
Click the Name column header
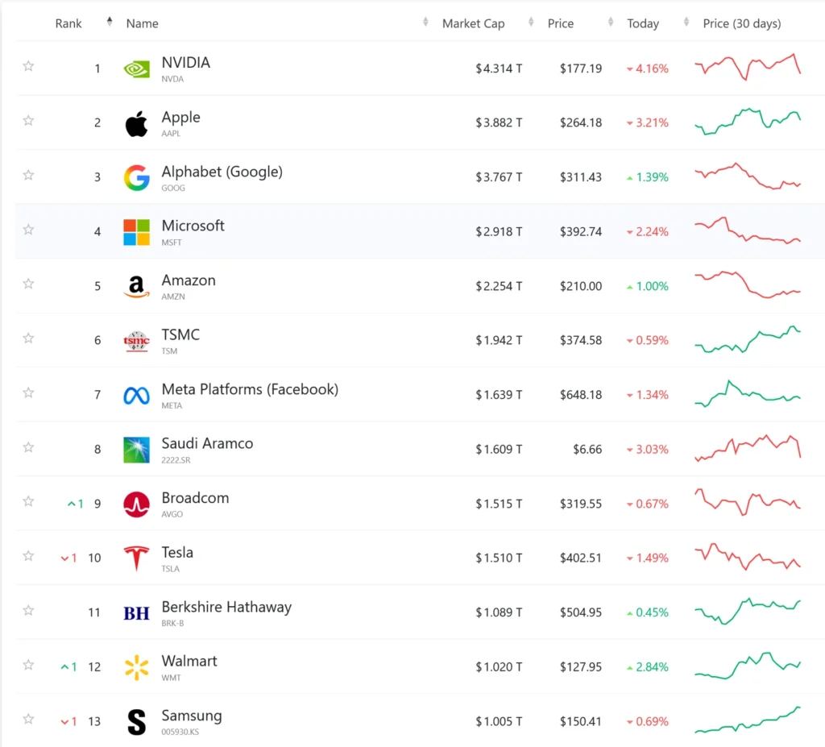[143, 23]
